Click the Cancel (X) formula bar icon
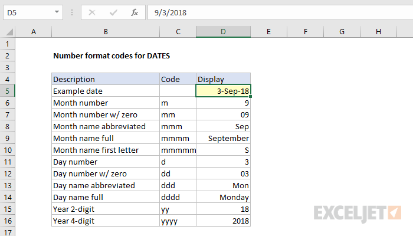 click(x=91, y=12)
